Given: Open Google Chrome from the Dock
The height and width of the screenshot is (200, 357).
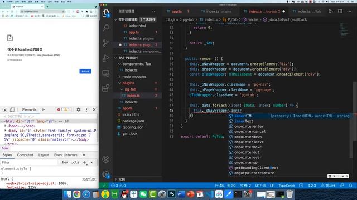Looking at the screenshot, I should click(x=77, y=194).
